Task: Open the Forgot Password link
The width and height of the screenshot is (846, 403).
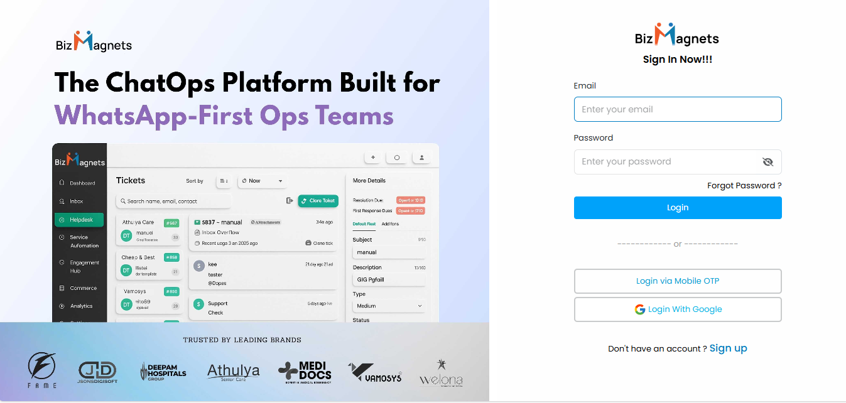Action: tap(744, 186)
